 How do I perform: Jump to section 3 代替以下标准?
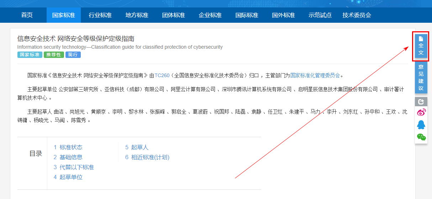(x=74, y=167)
